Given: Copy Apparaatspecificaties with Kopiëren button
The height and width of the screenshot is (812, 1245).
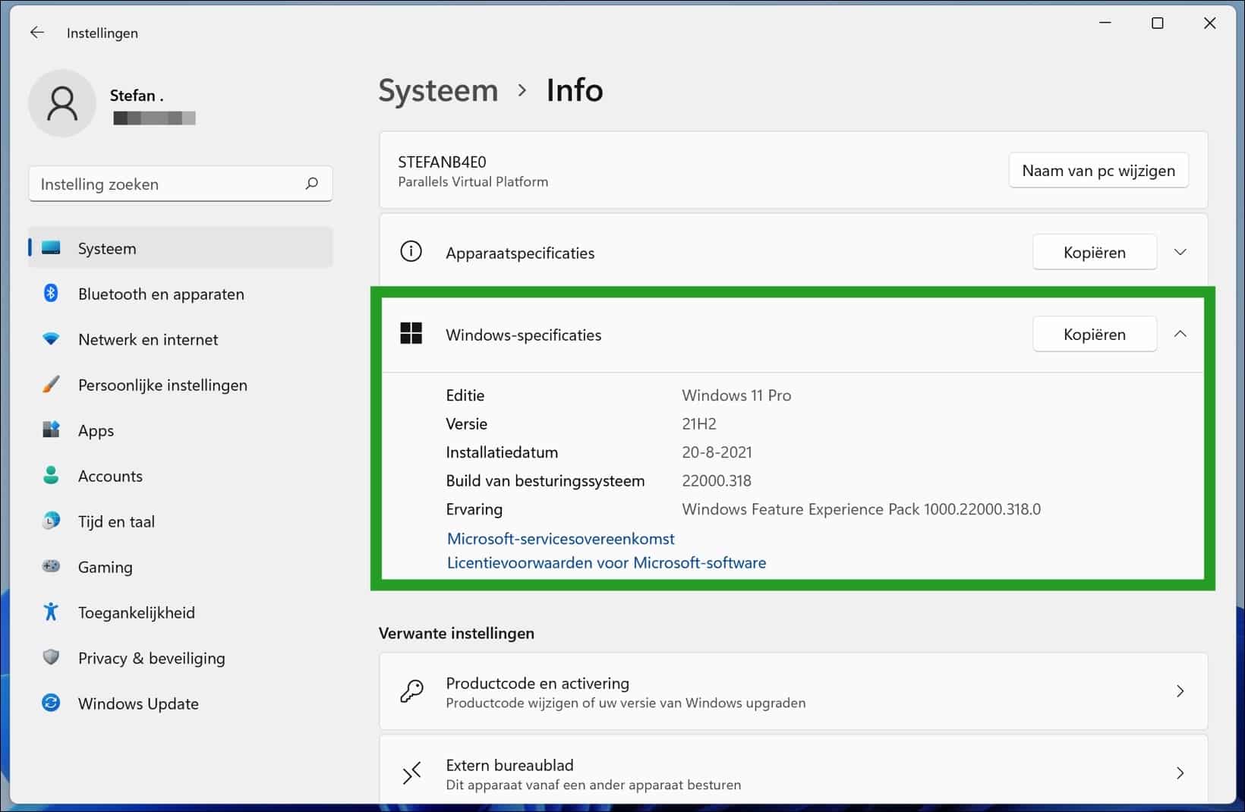Looking at the screenshot, I should (x=1095, y=252).
